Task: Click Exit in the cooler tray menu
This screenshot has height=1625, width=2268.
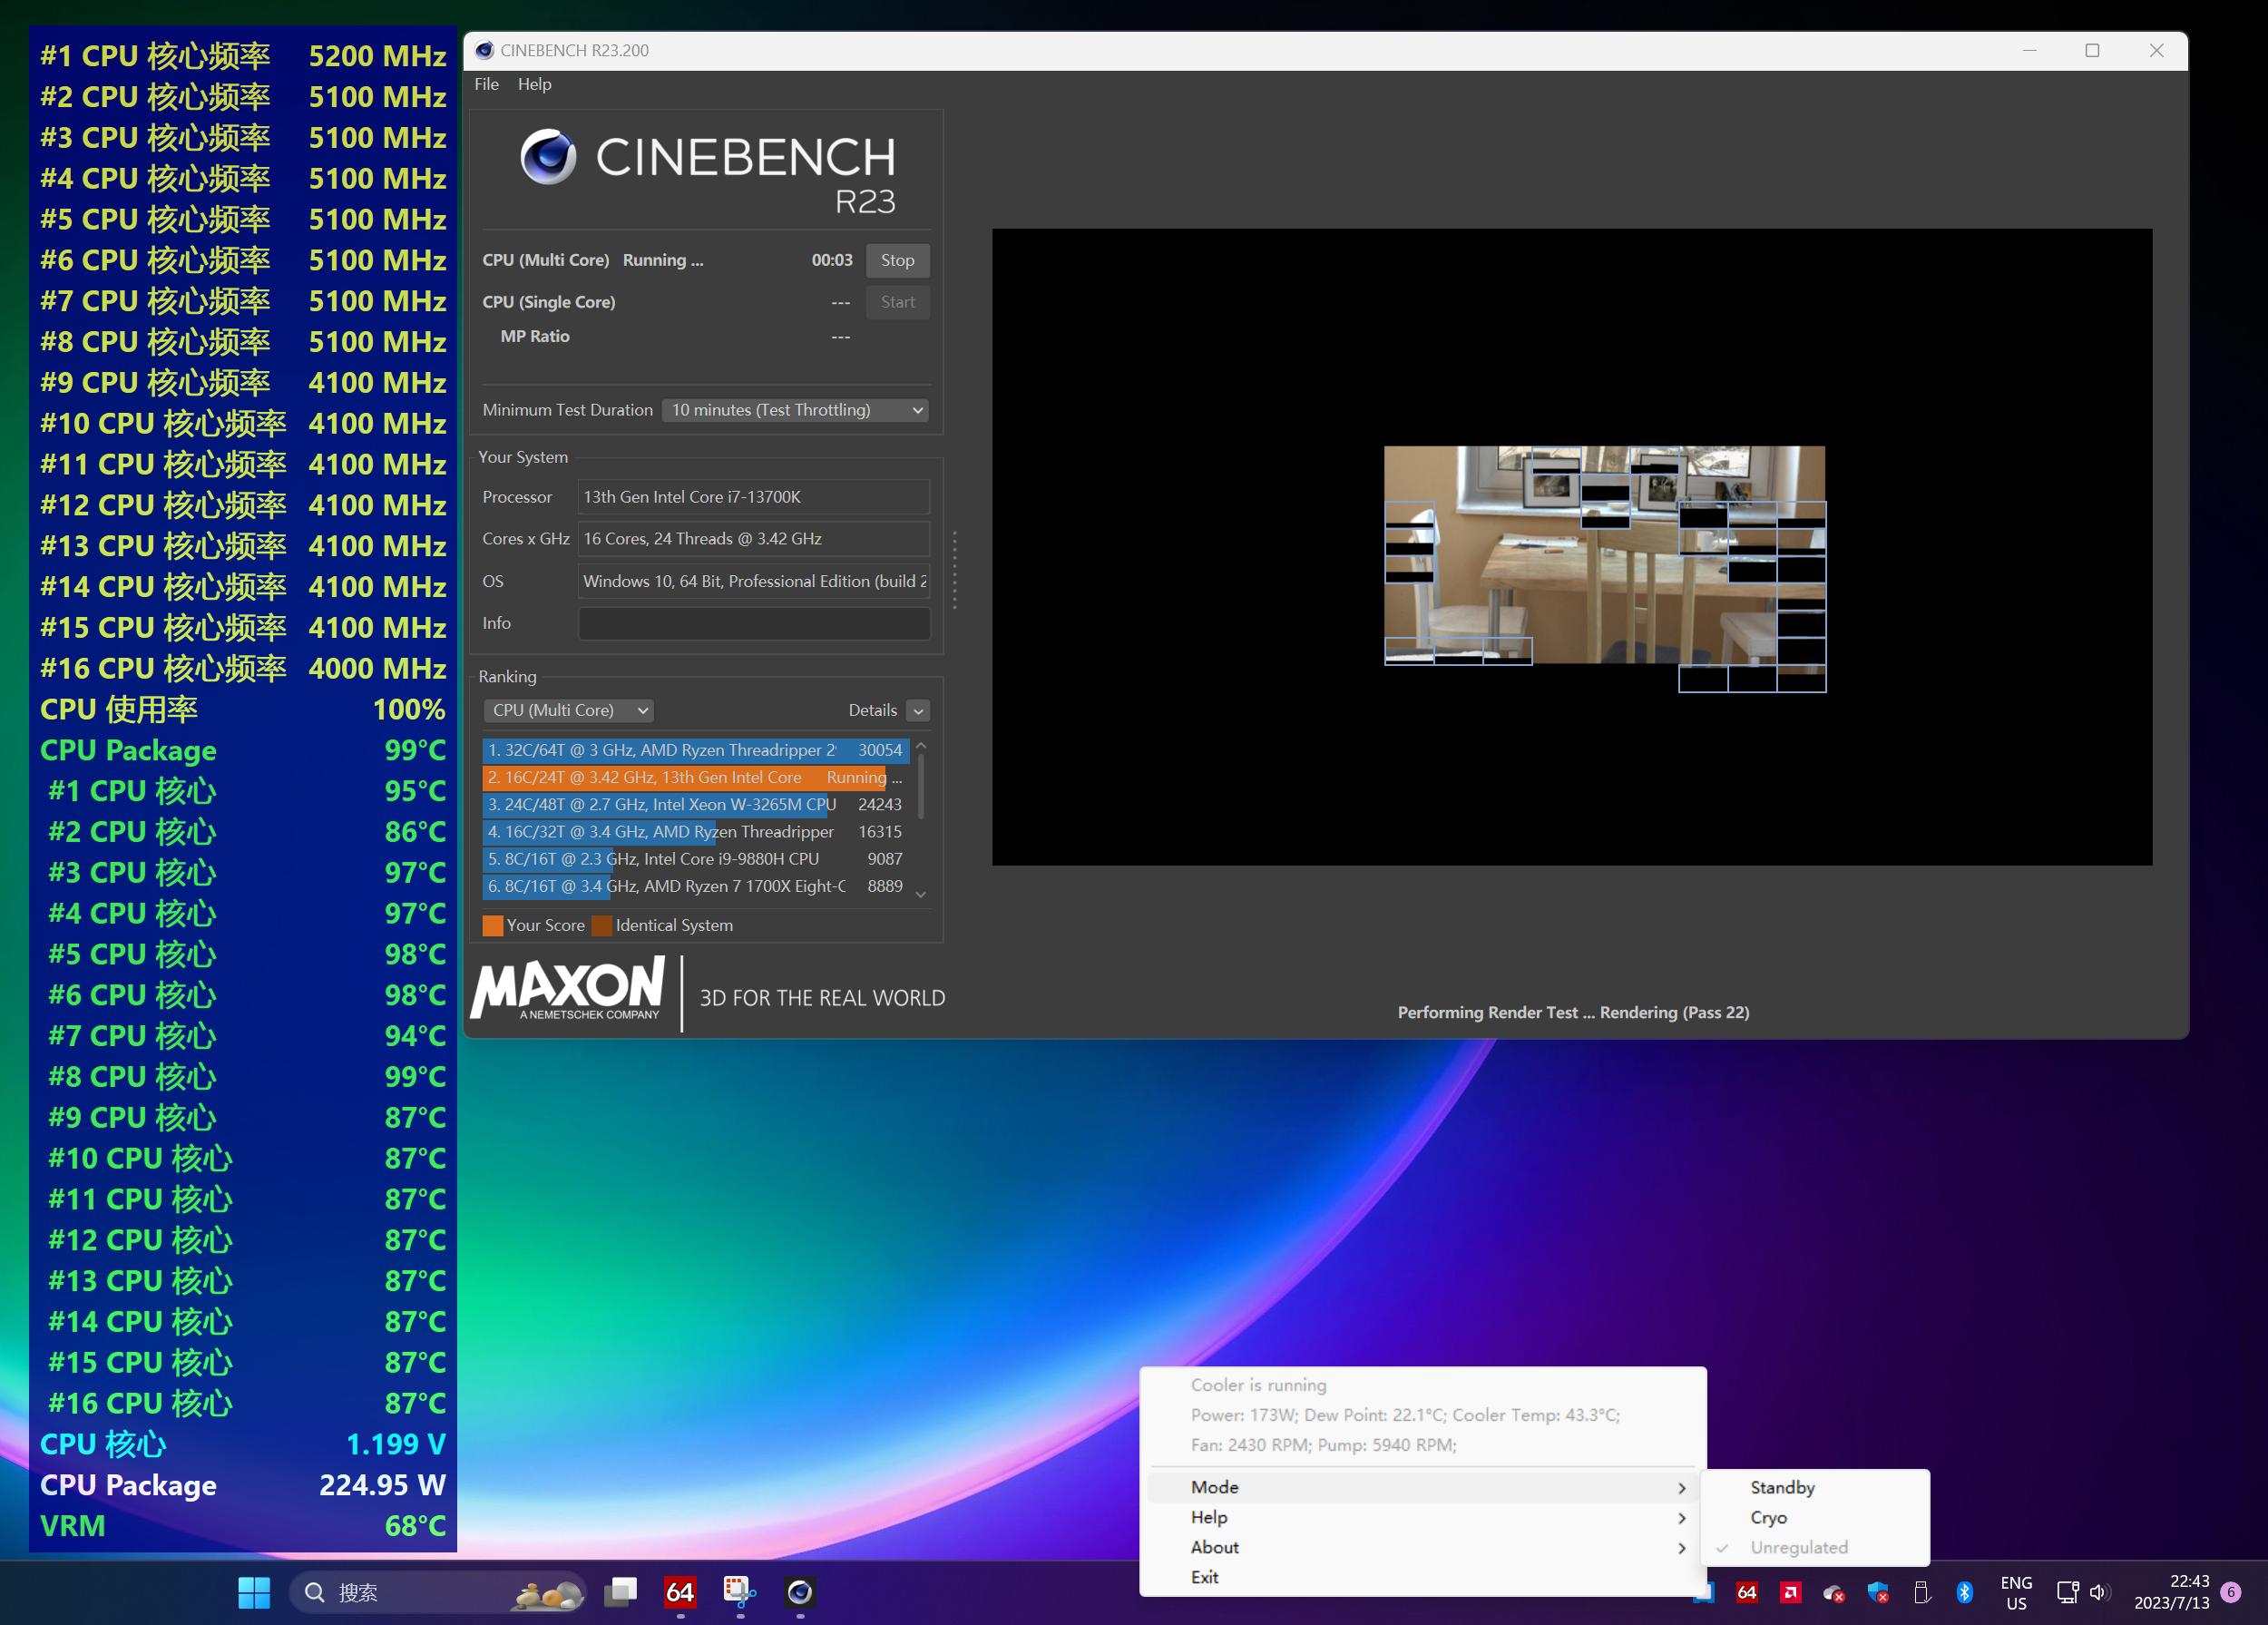Action: 1204,1577
